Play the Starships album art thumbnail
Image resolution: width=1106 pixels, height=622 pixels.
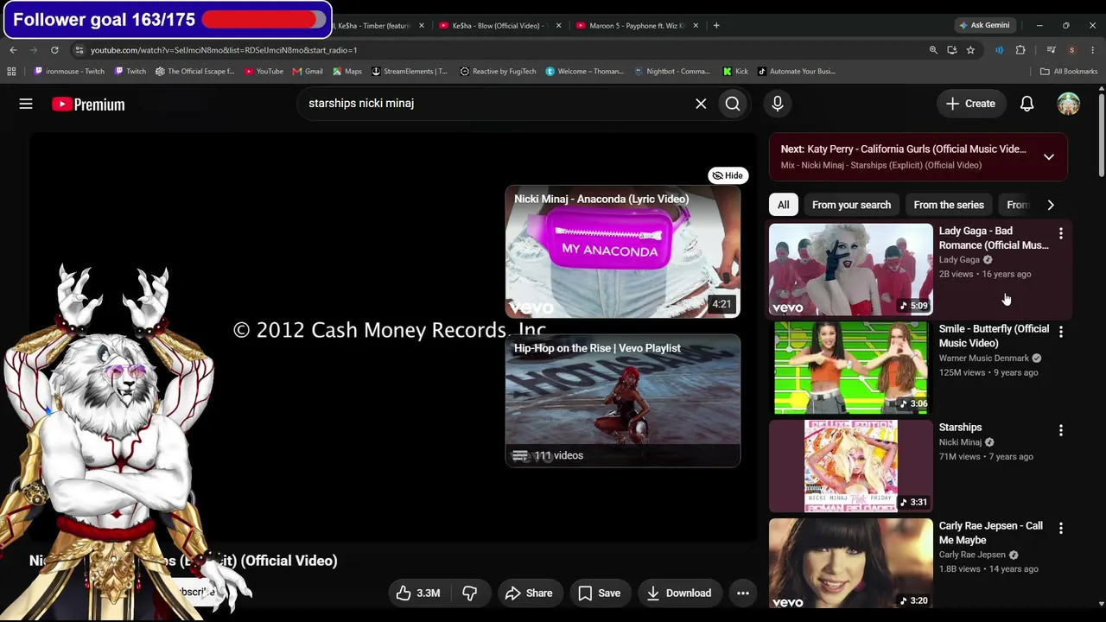pyautogui.click(x=851, y=466)
